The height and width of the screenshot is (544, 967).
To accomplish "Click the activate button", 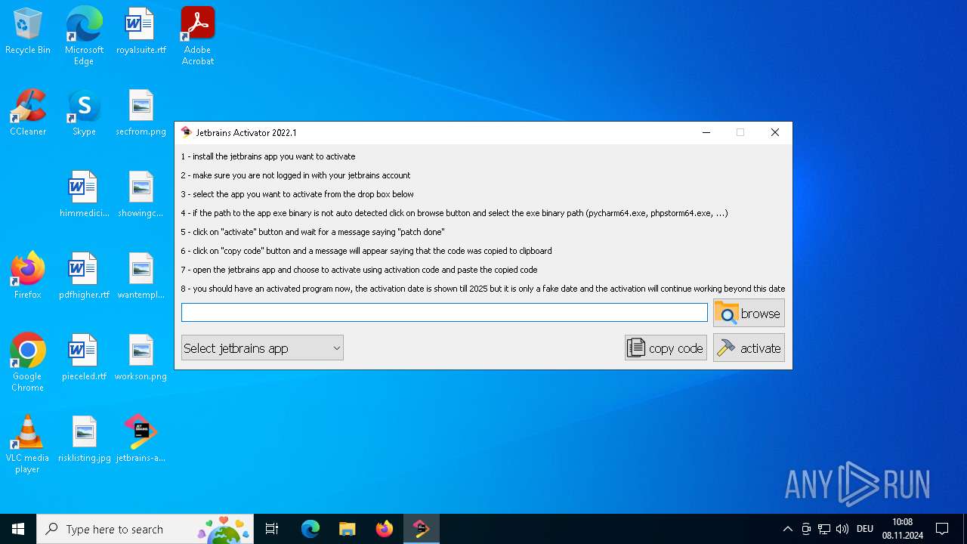I will tap(749, 348).
